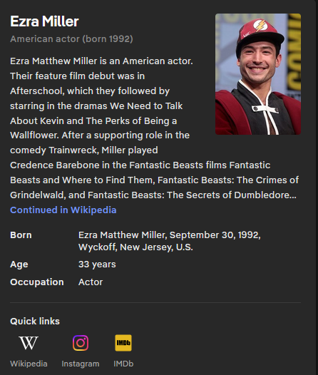318x375 pixels.
Task: Select the September 30, 1992 birth date text
Action: (215, 235)
